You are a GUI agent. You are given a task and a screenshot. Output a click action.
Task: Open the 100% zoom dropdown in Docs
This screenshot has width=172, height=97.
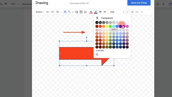tap(15, 4)
